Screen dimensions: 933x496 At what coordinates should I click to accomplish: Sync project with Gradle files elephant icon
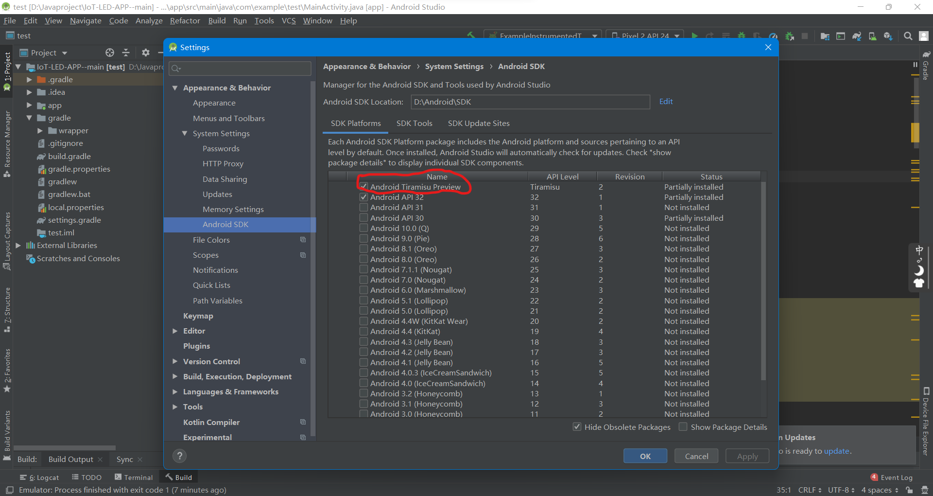857,36
